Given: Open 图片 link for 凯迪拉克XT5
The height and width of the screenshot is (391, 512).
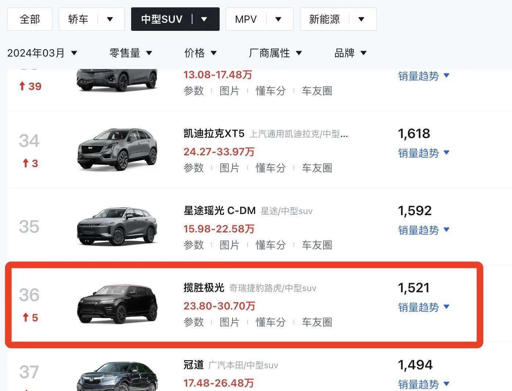Looking at the screenshot, I should [x=230, y=168].
